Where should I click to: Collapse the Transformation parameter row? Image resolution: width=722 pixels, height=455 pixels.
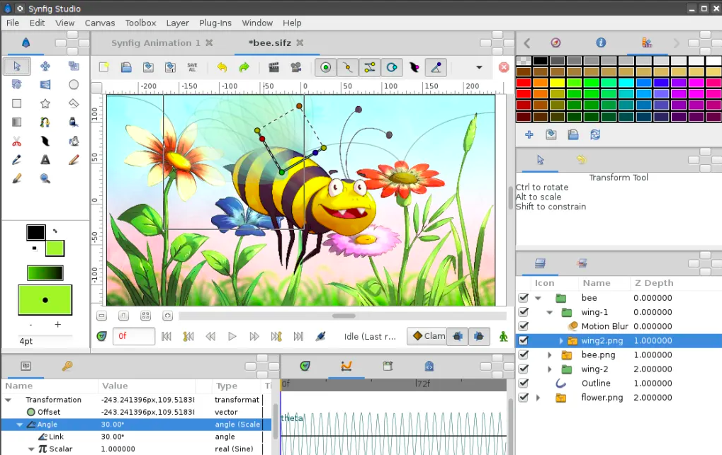(x=9, y=400)
